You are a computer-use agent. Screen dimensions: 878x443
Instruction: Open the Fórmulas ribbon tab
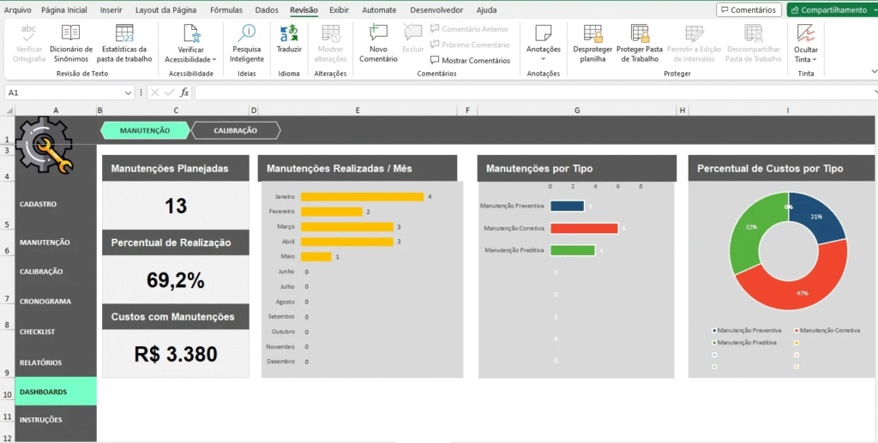[226, 10]
